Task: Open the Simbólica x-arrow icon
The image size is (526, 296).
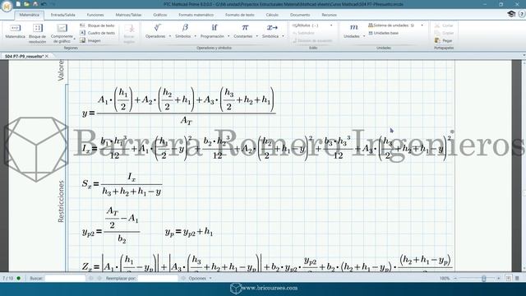Action: click(272, 27)
